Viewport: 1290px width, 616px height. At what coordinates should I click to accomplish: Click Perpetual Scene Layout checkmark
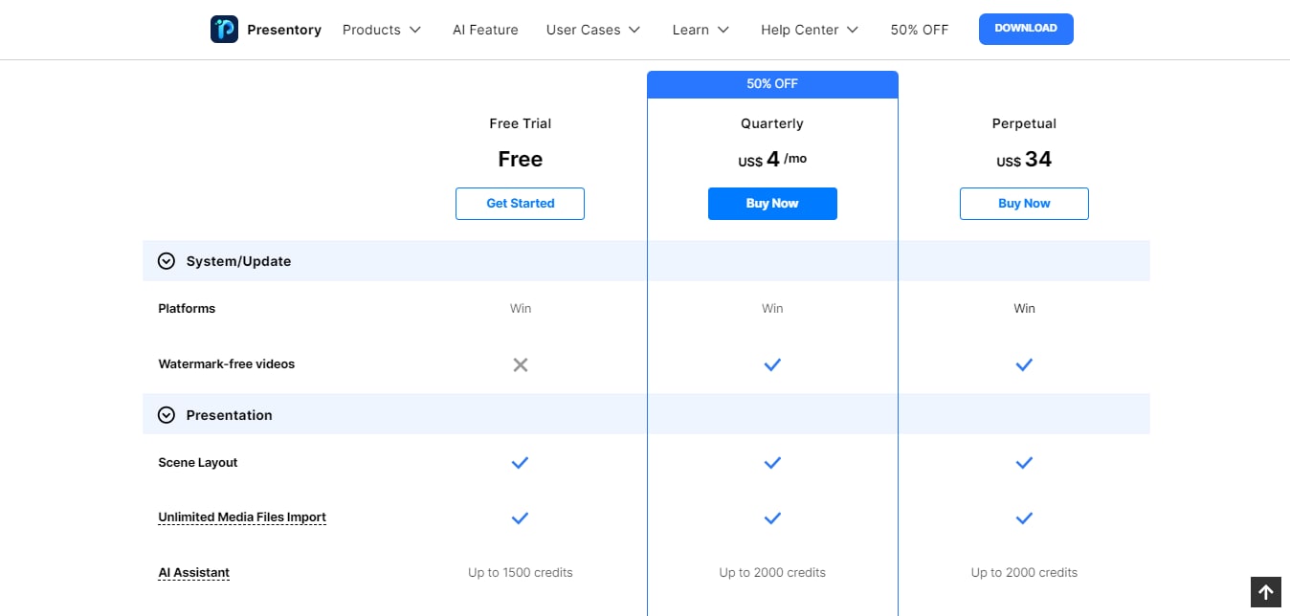point(1024,463)
